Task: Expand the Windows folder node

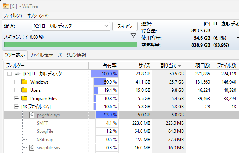Action: coord(16,82)
